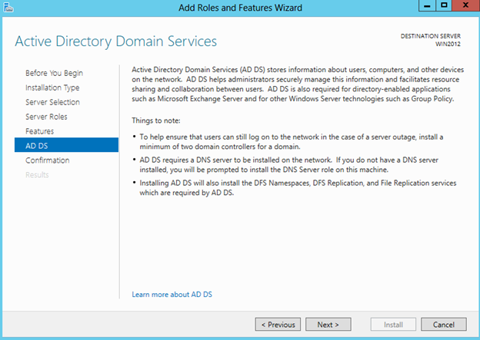Screen dimensions: 480x340
Task: Select Server Selection in the sidebar
Action: 52,102
